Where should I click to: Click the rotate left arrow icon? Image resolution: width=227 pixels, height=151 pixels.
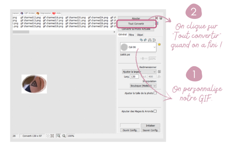click(141, 40)
